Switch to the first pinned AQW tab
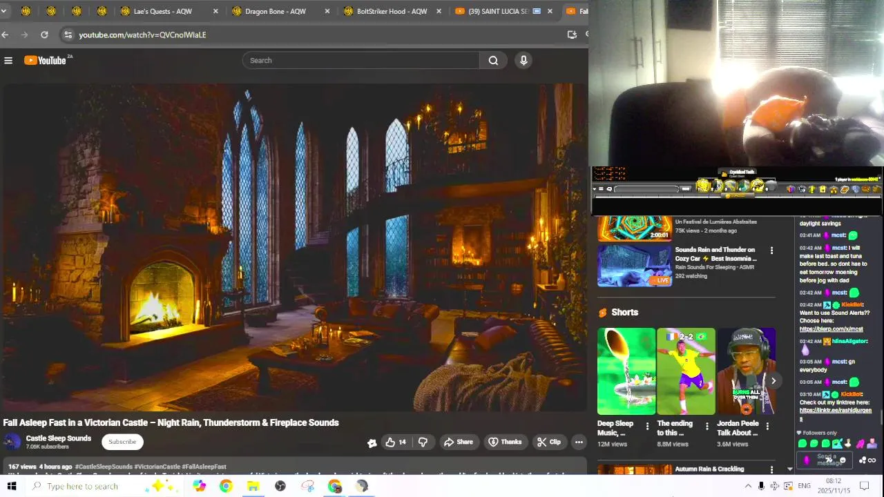 tap(26, 11)
